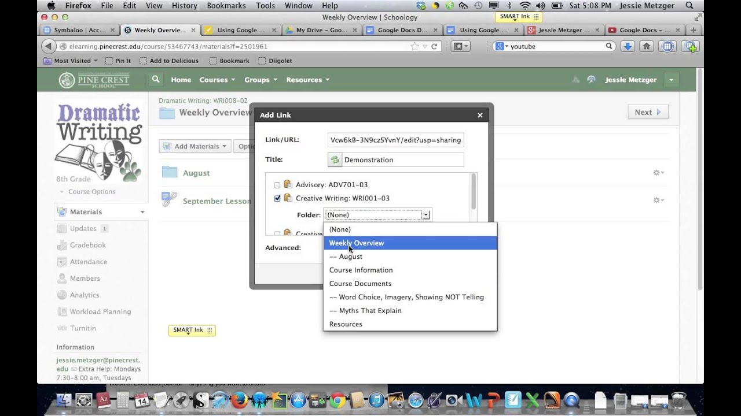Switch to the Jessie Metzger Google+ tab

pyautogui.click(x=564, y=30)
